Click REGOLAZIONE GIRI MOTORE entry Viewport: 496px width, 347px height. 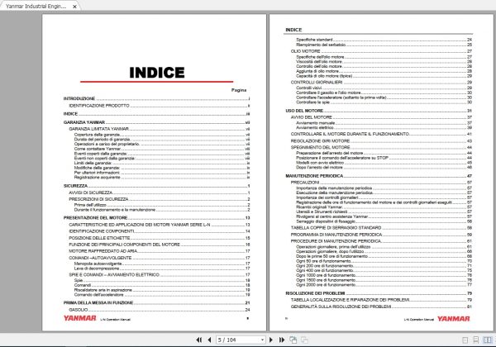[320, 141]
